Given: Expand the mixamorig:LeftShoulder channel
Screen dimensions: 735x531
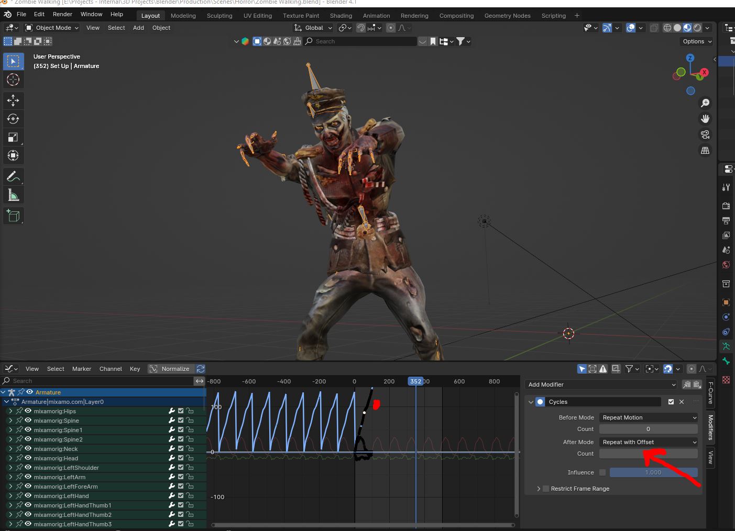Looking at the screenshot, I should pos(10,468).
